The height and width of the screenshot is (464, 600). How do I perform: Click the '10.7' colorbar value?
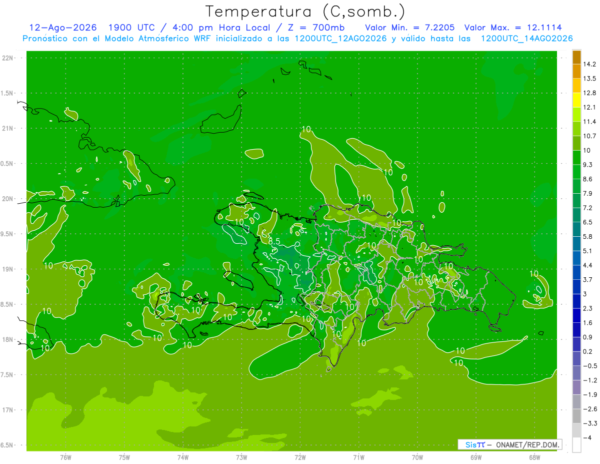[x=589, y=136]
